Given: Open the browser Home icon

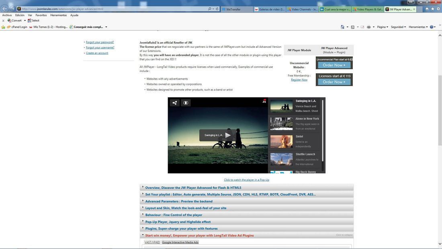Looking at the screenshot, I should click(x=427, y=9).
